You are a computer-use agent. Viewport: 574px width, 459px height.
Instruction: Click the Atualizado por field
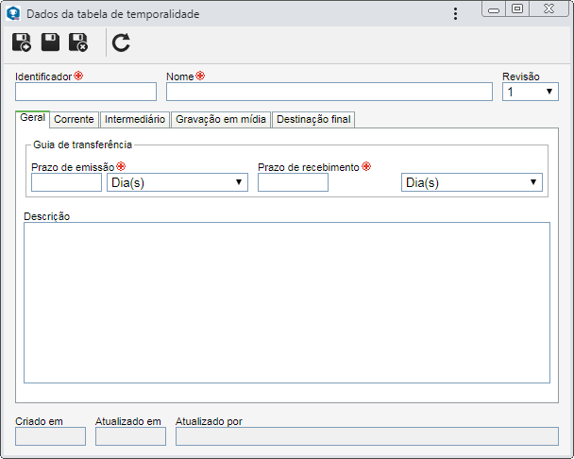[367, 436]
